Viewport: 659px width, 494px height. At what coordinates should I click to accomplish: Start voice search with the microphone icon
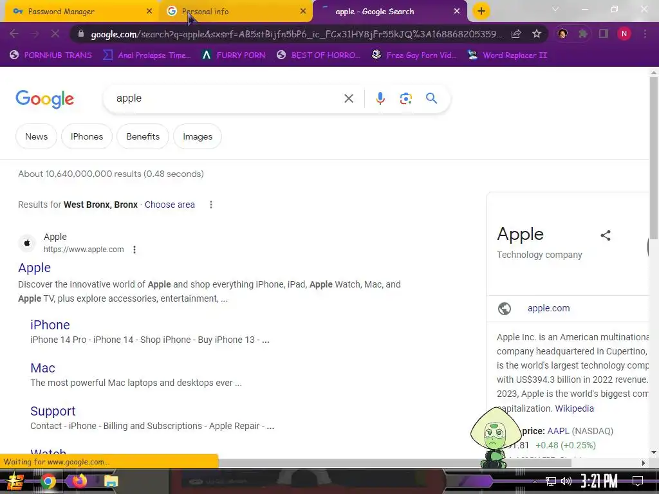pyautogui.click(x=380, y=98)
